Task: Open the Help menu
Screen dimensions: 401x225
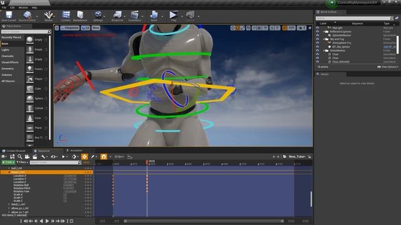Action: [x=34, y=7]
